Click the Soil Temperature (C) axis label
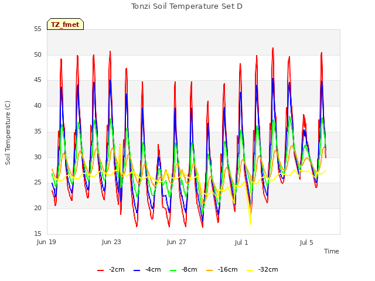This screenshot has height=281, width=375. 8,133
